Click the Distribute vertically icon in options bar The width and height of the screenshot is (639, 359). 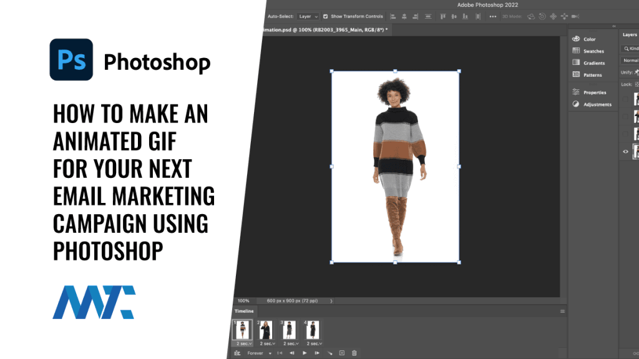point(428,17)
